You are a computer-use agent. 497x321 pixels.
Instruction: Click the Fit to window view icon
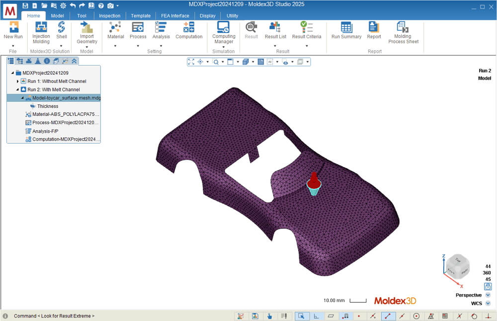coord(191,62)
